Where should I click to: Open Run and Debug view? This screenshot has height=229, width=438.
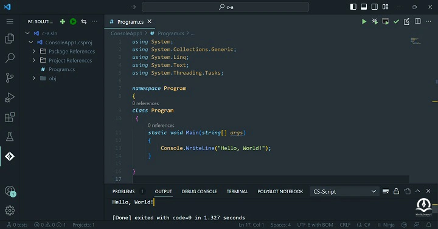tap(10, 97)
